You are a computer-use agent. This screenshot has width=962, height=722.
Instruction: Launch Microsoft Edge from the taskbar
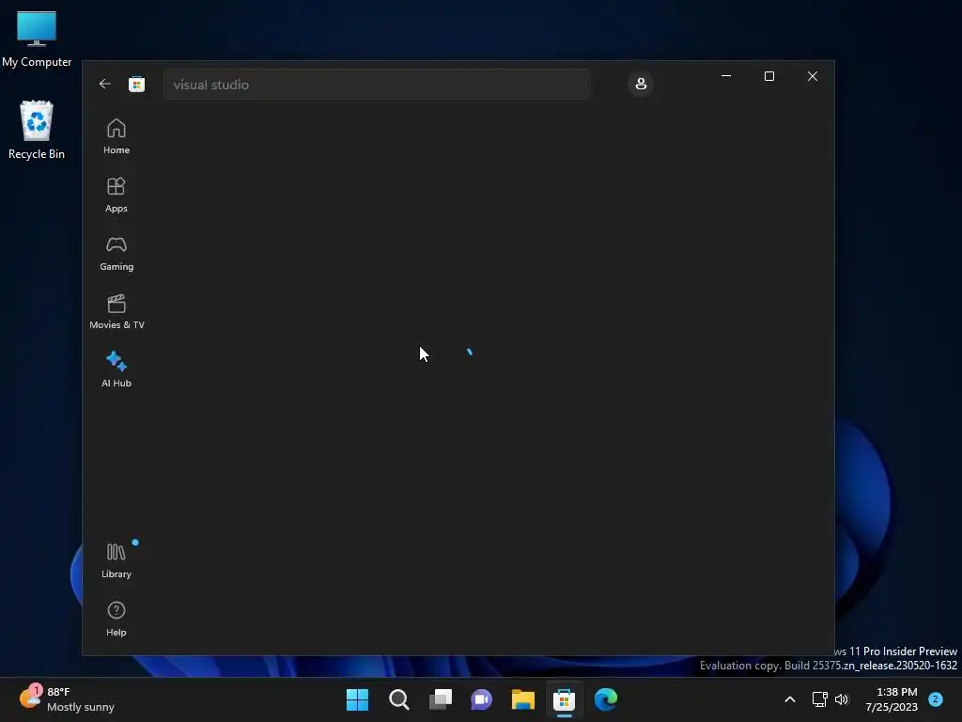pyautogui.click(x=606, y=699)
